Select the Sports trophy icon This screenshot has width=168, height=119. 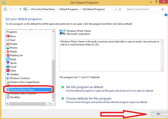pyautogui.click(x=8, y=63)
